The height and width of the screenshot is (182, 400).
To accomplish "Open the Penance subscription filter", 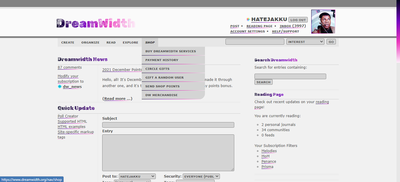I will [x=269, y=162].
